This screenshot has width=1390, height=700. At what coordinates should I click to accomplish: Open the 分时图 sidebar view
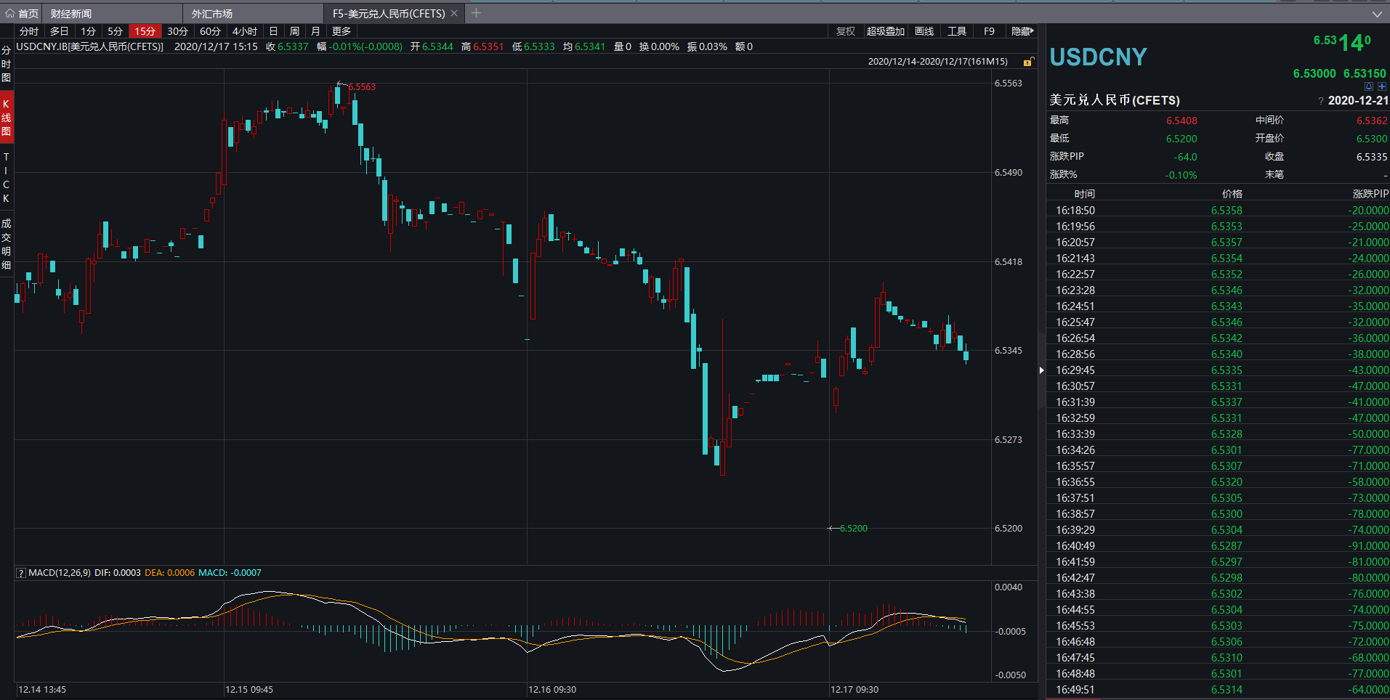pyautogui.click(x=6, y=64)
